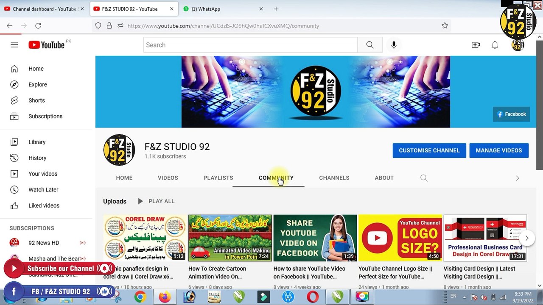
Task: Switch to the PLAYLISTS tab
Action: [x=218, y=178]
